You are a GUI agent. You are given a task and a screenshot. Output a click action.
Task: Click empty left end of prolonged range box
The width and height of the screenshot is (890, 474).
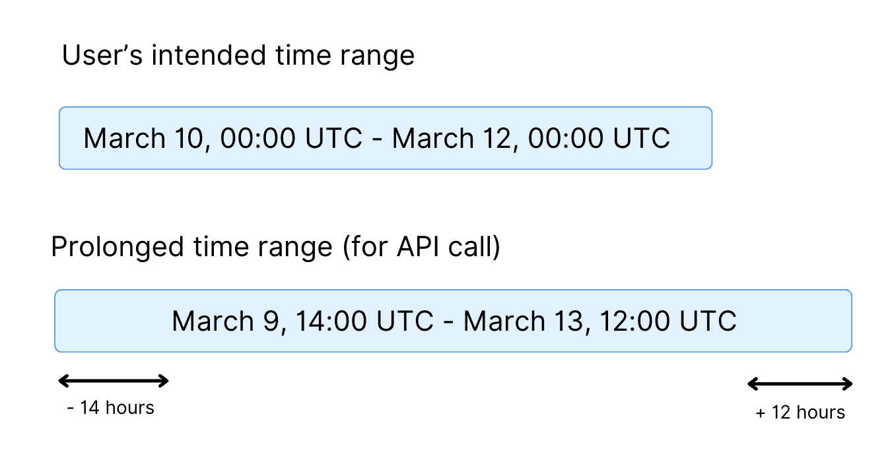click(x=112, y=321)
